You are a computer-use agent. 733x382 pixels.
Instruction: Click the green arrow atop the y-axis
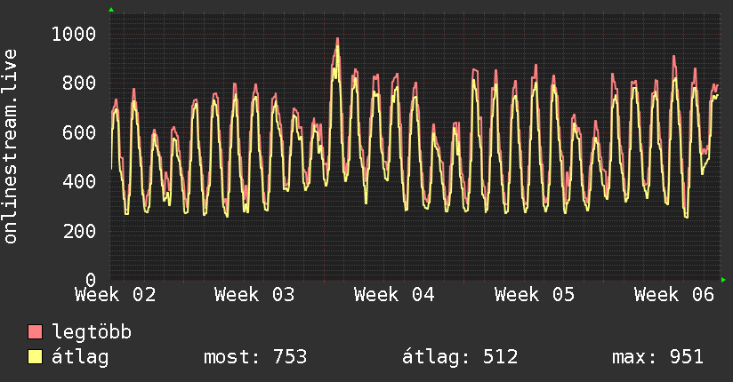point(111,10)
